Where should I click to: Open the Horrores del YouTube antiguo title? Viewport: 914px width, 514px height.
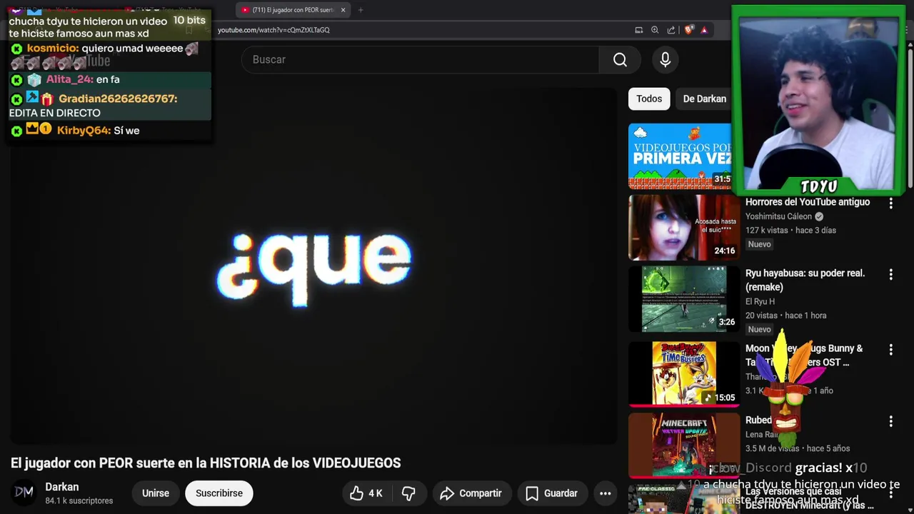tap(808, 202)
